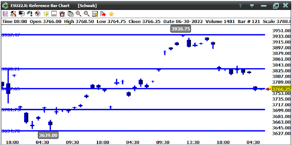Image resolution: width=292 pixels, height=145 pixels.
Task: Click the gold star favorites icon
Action: pos(111,14)
